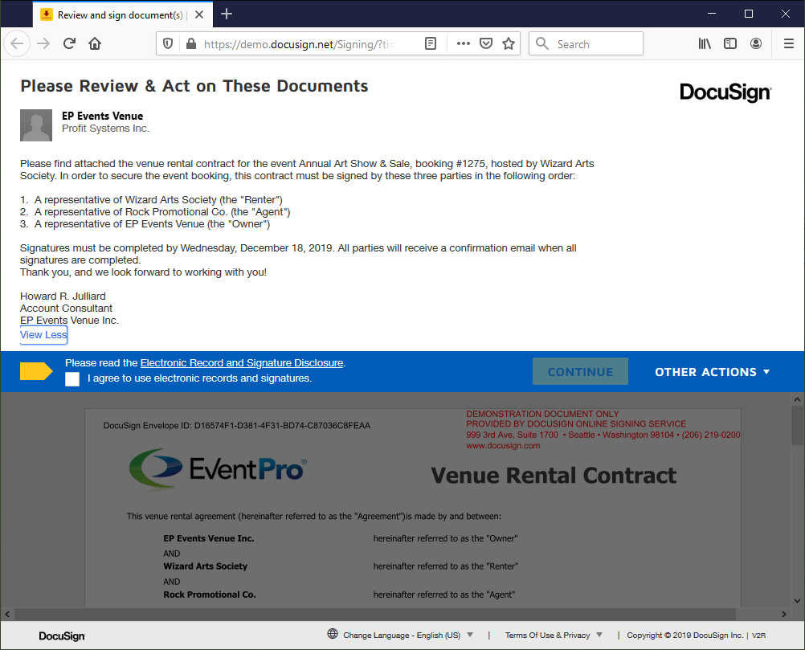Screen dimensions: 805x650
Task: Click the DocuSign logo in footer
Action: (x=62, y=636)
